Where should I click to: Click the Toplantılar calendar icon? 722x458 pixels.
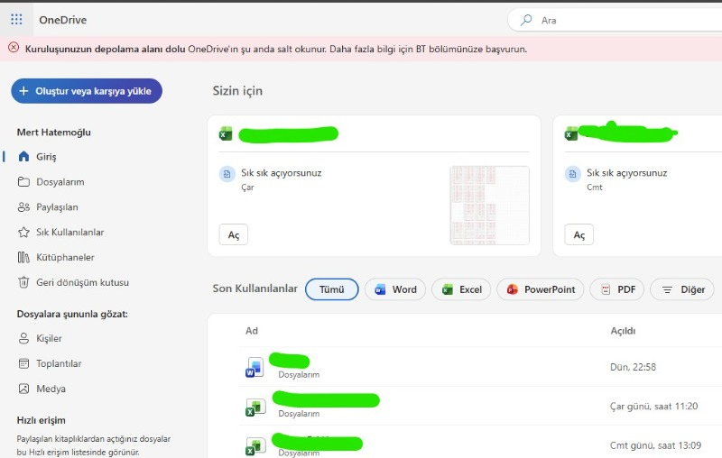coord(23,363)
